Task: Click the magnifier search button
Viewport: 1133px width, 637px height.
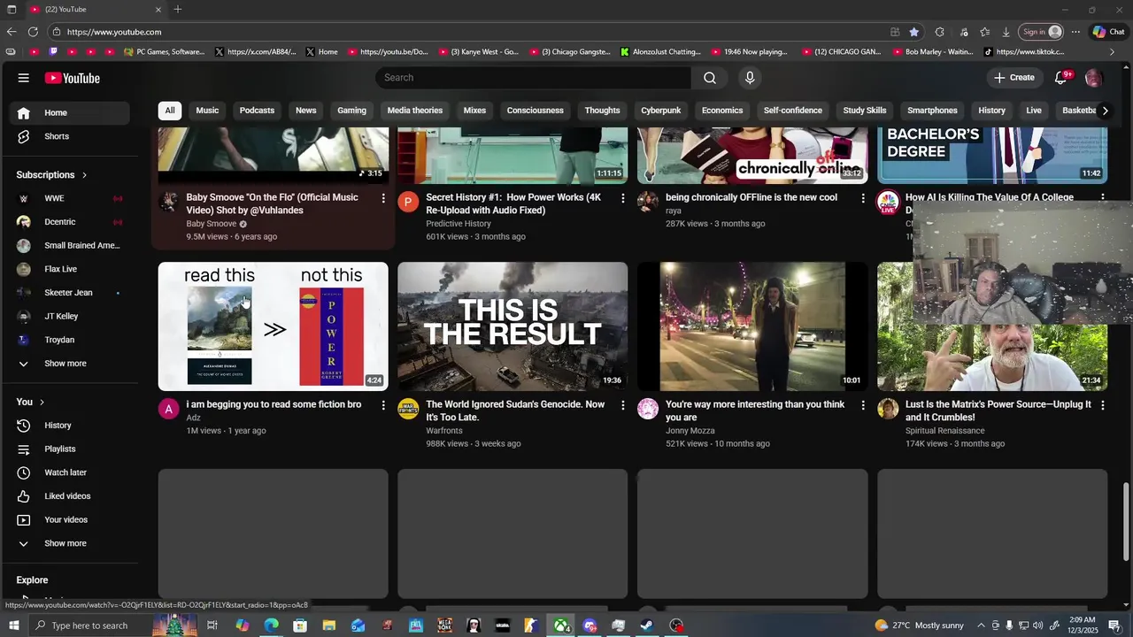Action: [x=710, y=78]
